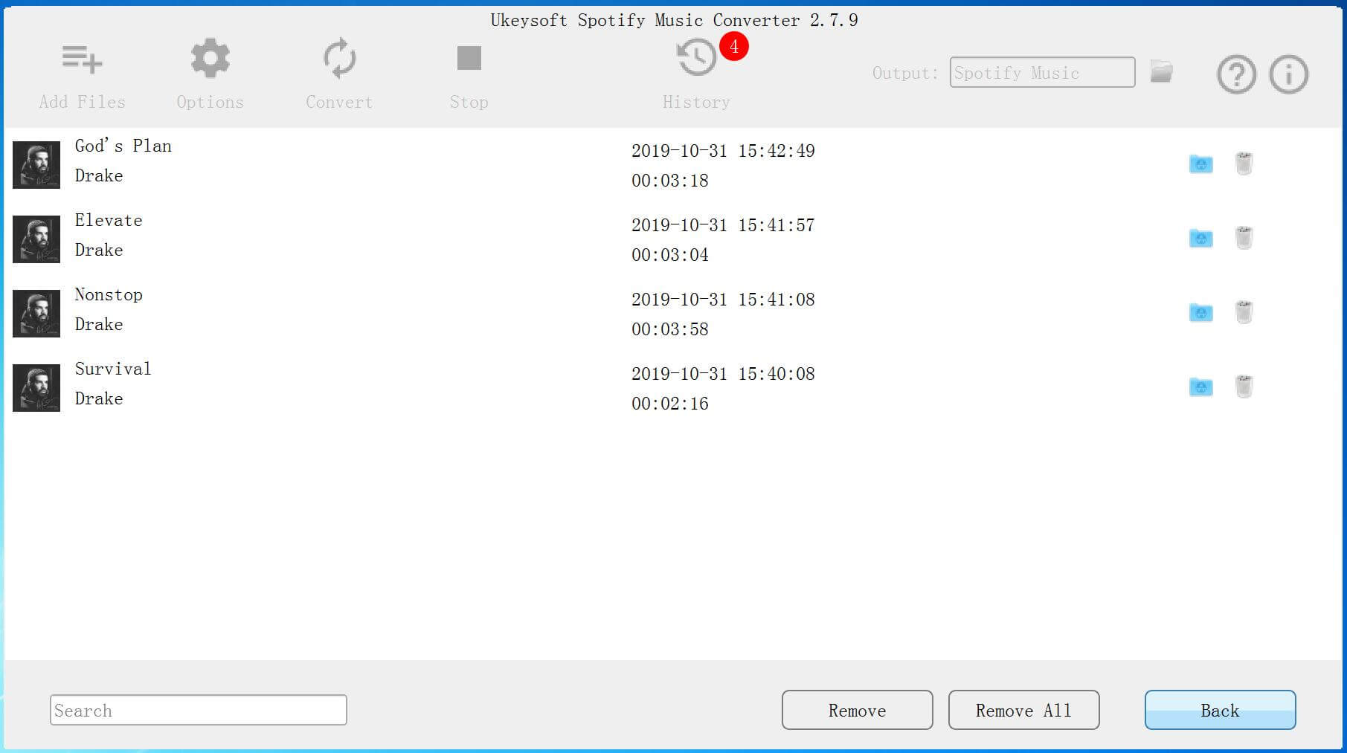Click the Nonstop album thumbnail
Screen dimensions: 1347x753
tap(36, 314)
